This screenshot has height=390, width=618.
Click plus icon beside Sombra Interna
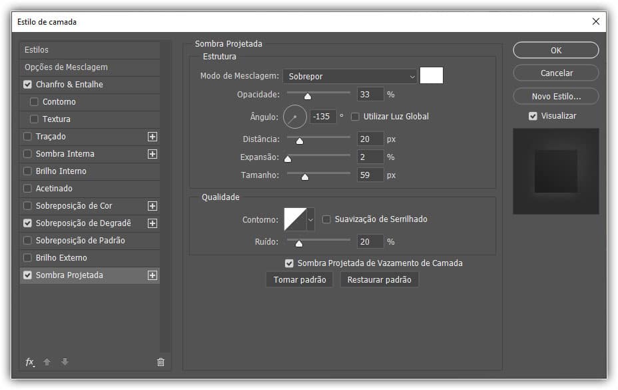point(153,154)
